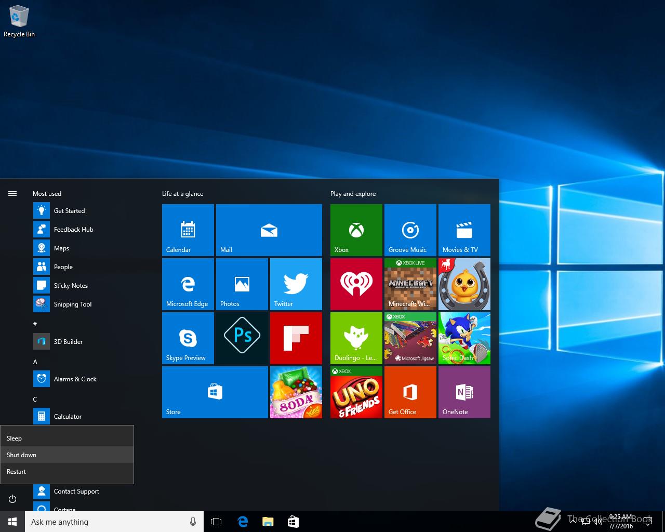Screen dimensions: 665x532
Task: Open Alarms & Clock from app list
Action: click(75, 379)
